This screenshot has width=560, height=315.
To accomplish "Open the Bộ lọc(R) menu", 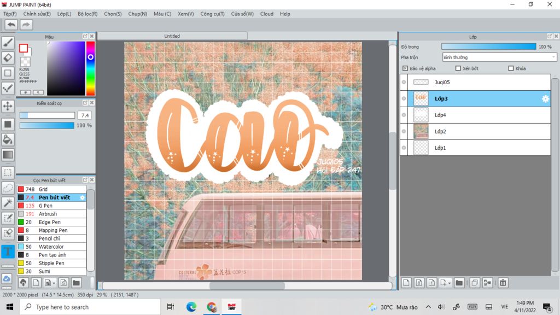I will pyautogui.click(x=87, y=14).
